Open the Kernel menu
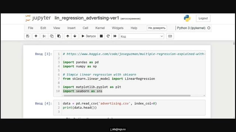 (100, 28)
